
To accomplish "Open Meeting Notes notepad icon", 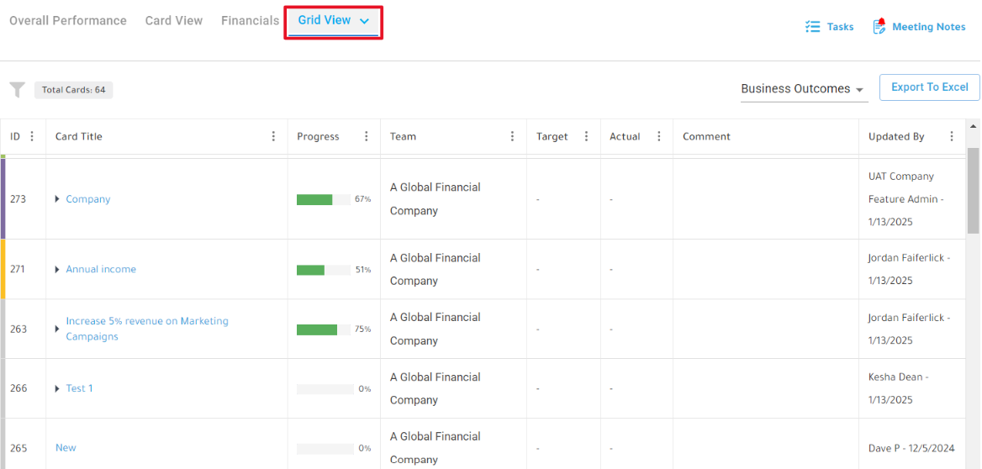I will 879,26.
